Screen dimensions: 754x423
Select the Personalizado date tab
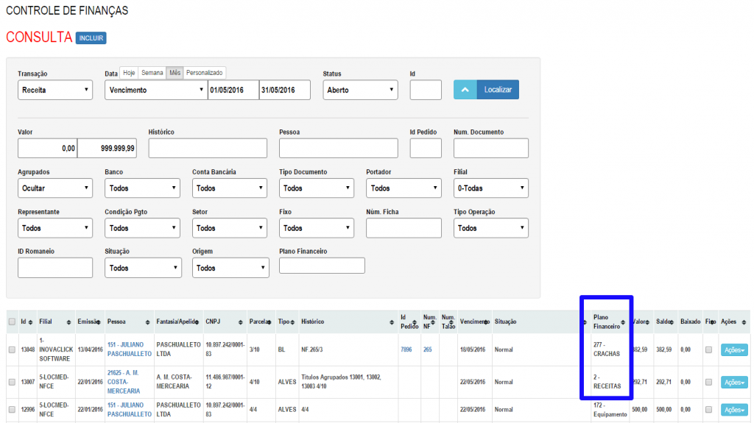click(x=205, y=73)
